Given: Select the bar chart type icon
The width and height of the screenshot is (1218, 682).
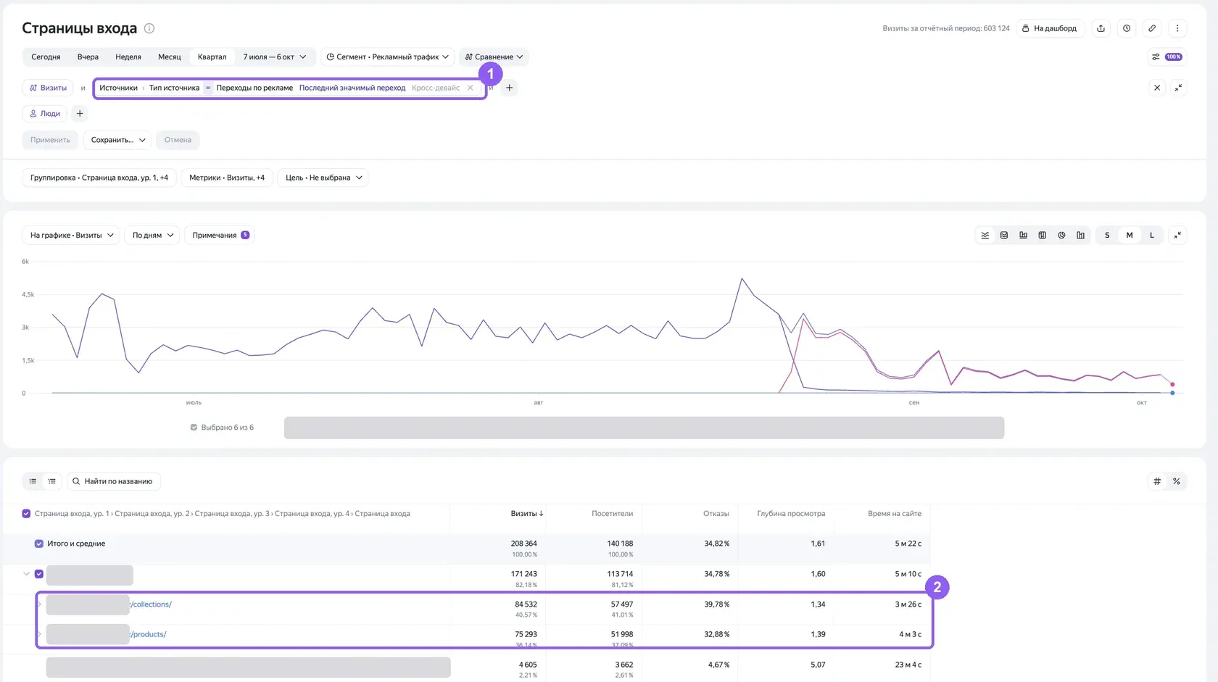Looking at the screenshot, I should coord(1023,235).
